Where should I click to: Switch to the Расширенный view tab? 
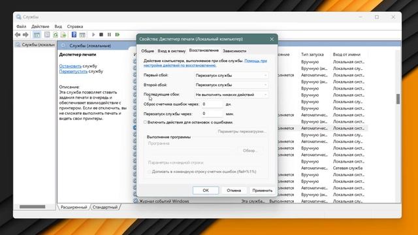[x=74, y=207]
